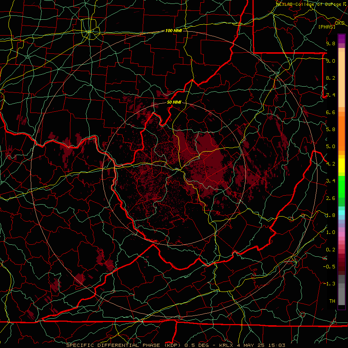Image resolution: width=348 pixels, height=348 pixels.
Task: Click the 9.8 value on the color scale
Action: point(331,43)
